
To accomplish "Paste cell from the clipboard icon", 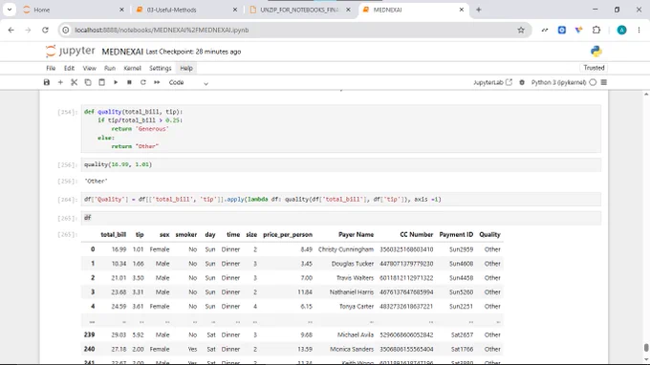I will [101, 82].
